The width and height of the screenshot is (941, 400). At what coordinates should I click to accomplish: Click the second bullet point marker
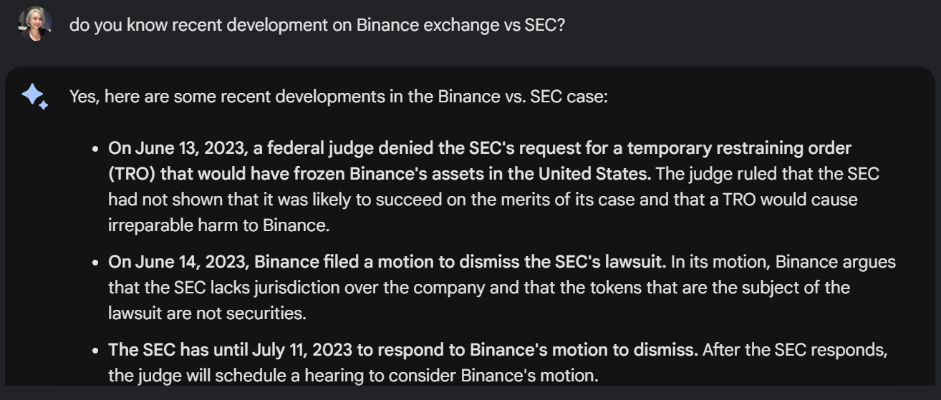pyautogui.click(x=95, y=262)
